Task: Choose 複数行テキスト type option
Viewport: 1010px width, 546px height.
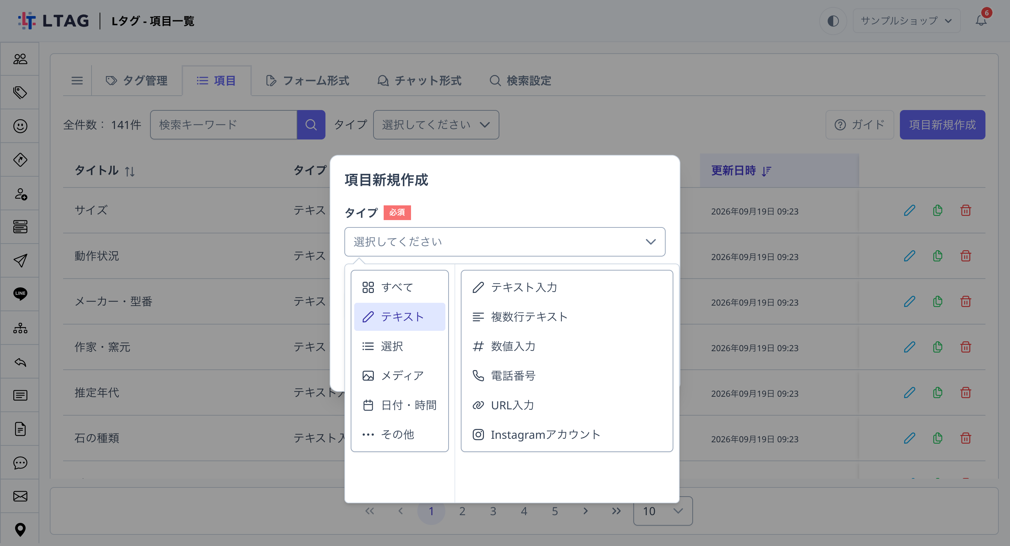Action: point(567,316)
